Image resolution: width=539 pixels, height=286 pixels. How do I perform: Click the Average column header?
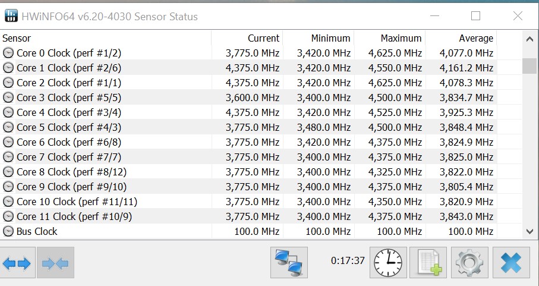coord(461,38)
